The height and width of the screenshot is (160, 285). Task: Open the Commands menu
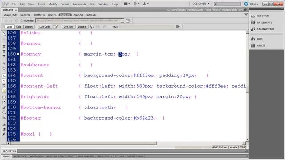pyautogui.click(x=79, y=4)
